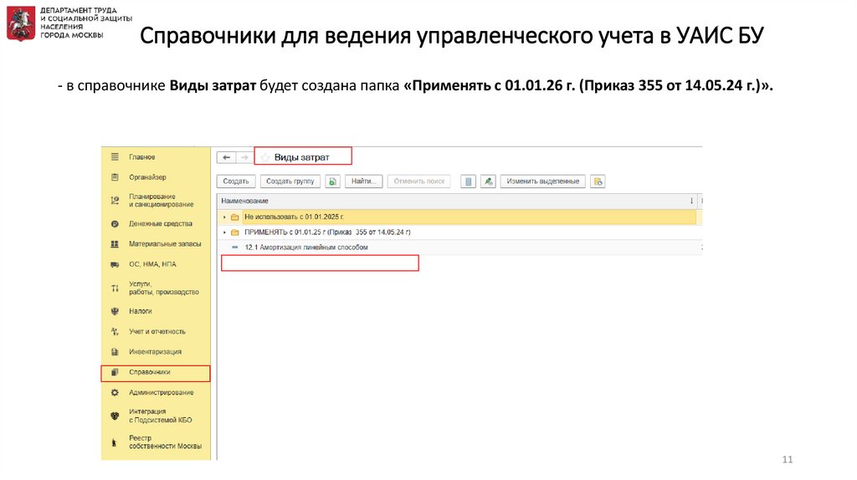Select the ПРИМЕНЯТЬ с 01.01.25 г row

point(458,232)
